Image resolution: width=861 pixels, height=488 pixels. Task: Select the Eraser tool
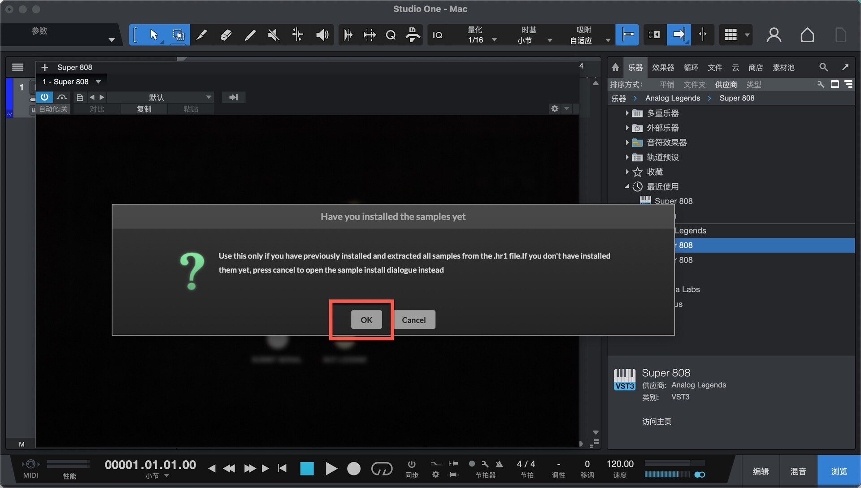tap(226, 35)
